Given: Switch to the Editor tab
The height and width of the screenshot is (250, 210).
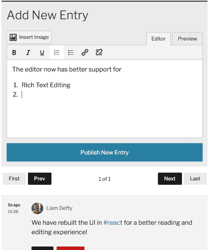Looking at the screenshot, I should 159,39.
